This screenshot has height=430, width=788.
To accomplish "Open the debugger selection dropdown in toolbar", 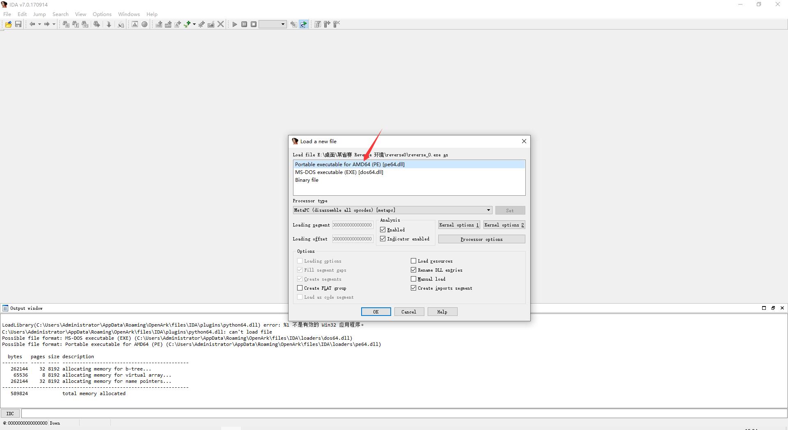I will point(273,24).
